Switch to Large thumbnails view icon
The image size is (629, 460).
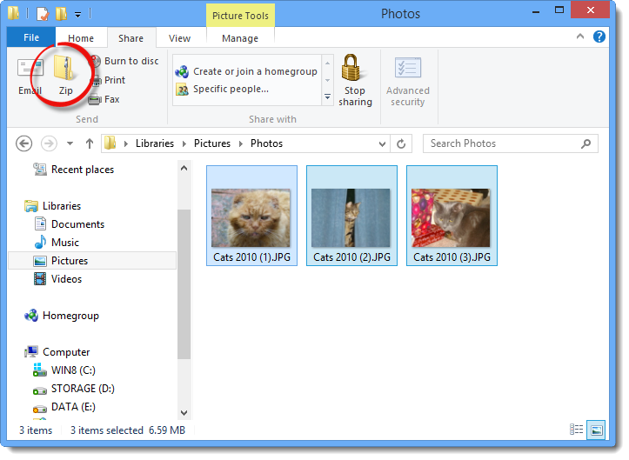pyautogui.click(x=596, y=430)
